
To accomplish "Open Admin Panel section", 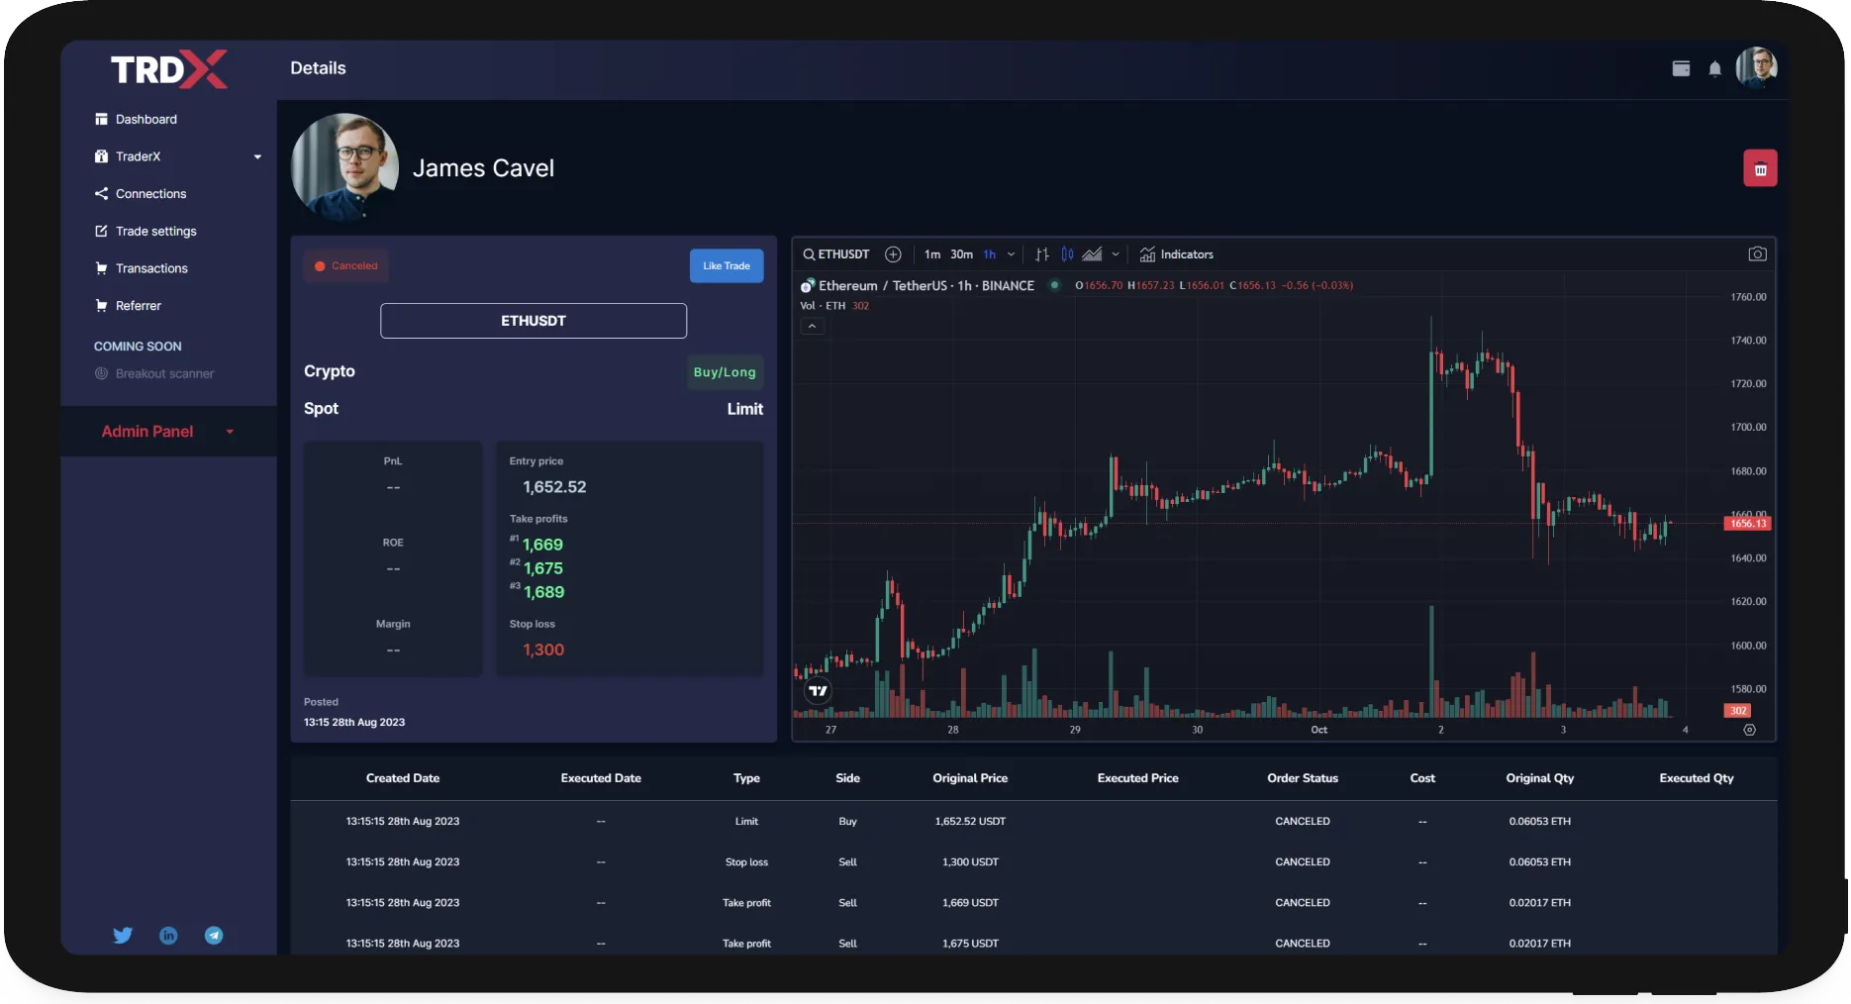I will coord(147,432).
